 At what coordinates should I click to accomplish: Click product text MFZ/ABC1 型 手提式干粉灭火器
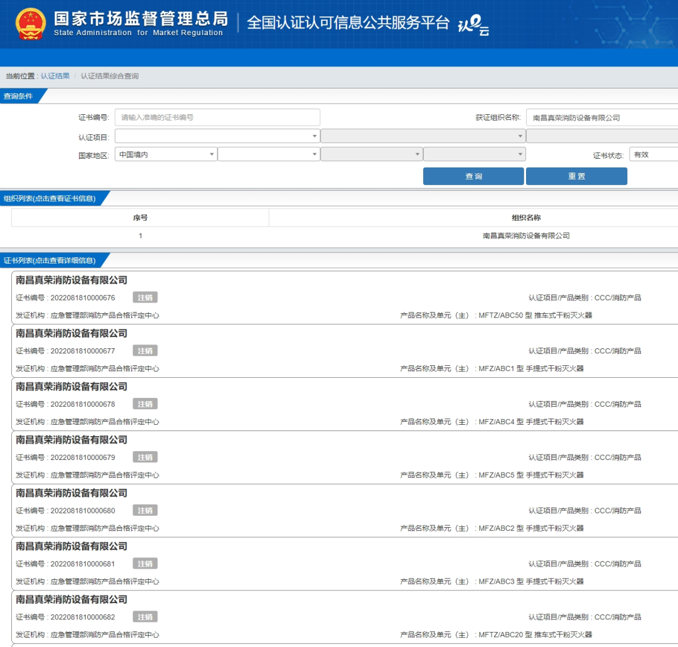point(531,368)
